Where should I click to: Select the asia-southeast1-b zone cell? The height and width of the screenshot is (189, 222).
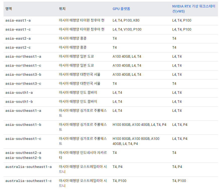[x=23, y=125]
